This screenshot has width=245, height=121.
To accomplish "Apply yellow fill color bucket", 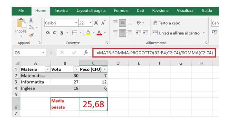I will point(88,33).
